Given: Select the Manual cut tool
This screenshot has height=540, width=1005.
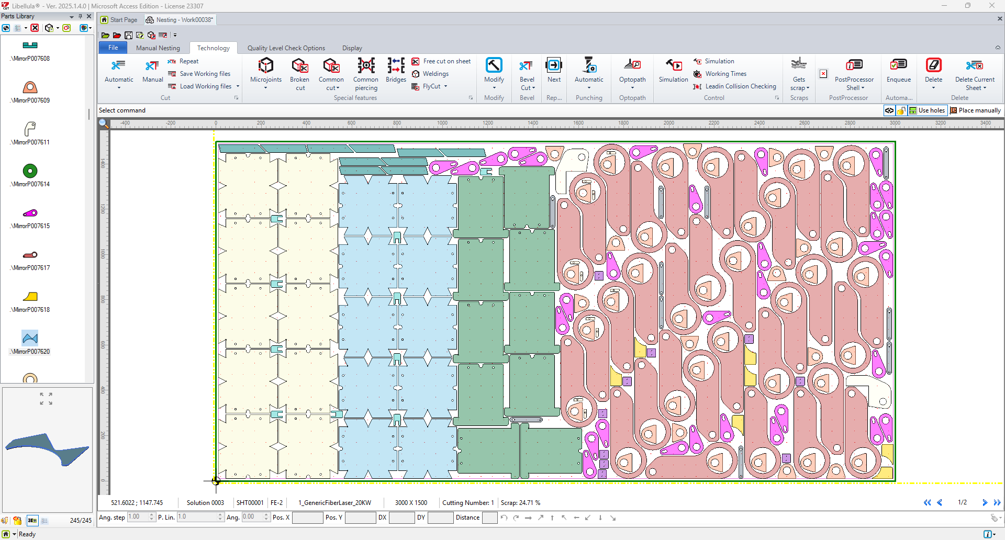Looking at the screenshot, I should (152, 70).
